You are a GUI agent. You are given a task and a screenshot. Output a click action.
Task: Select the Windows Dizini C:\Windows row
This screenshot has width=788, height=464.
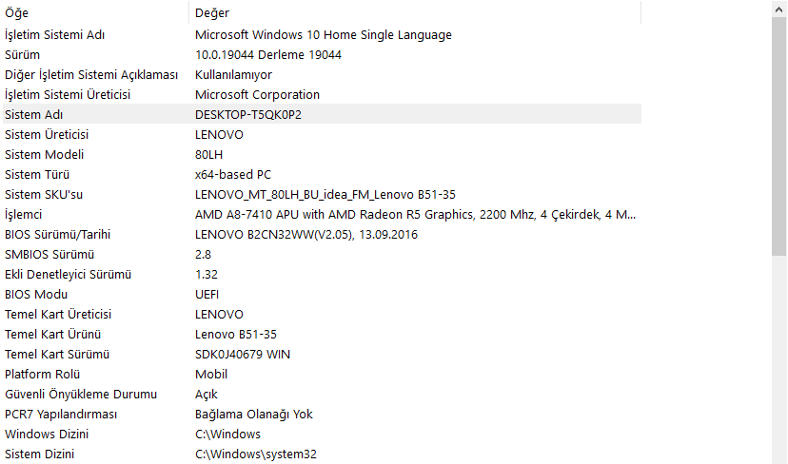pyautogui.click(x=49, y=434)
